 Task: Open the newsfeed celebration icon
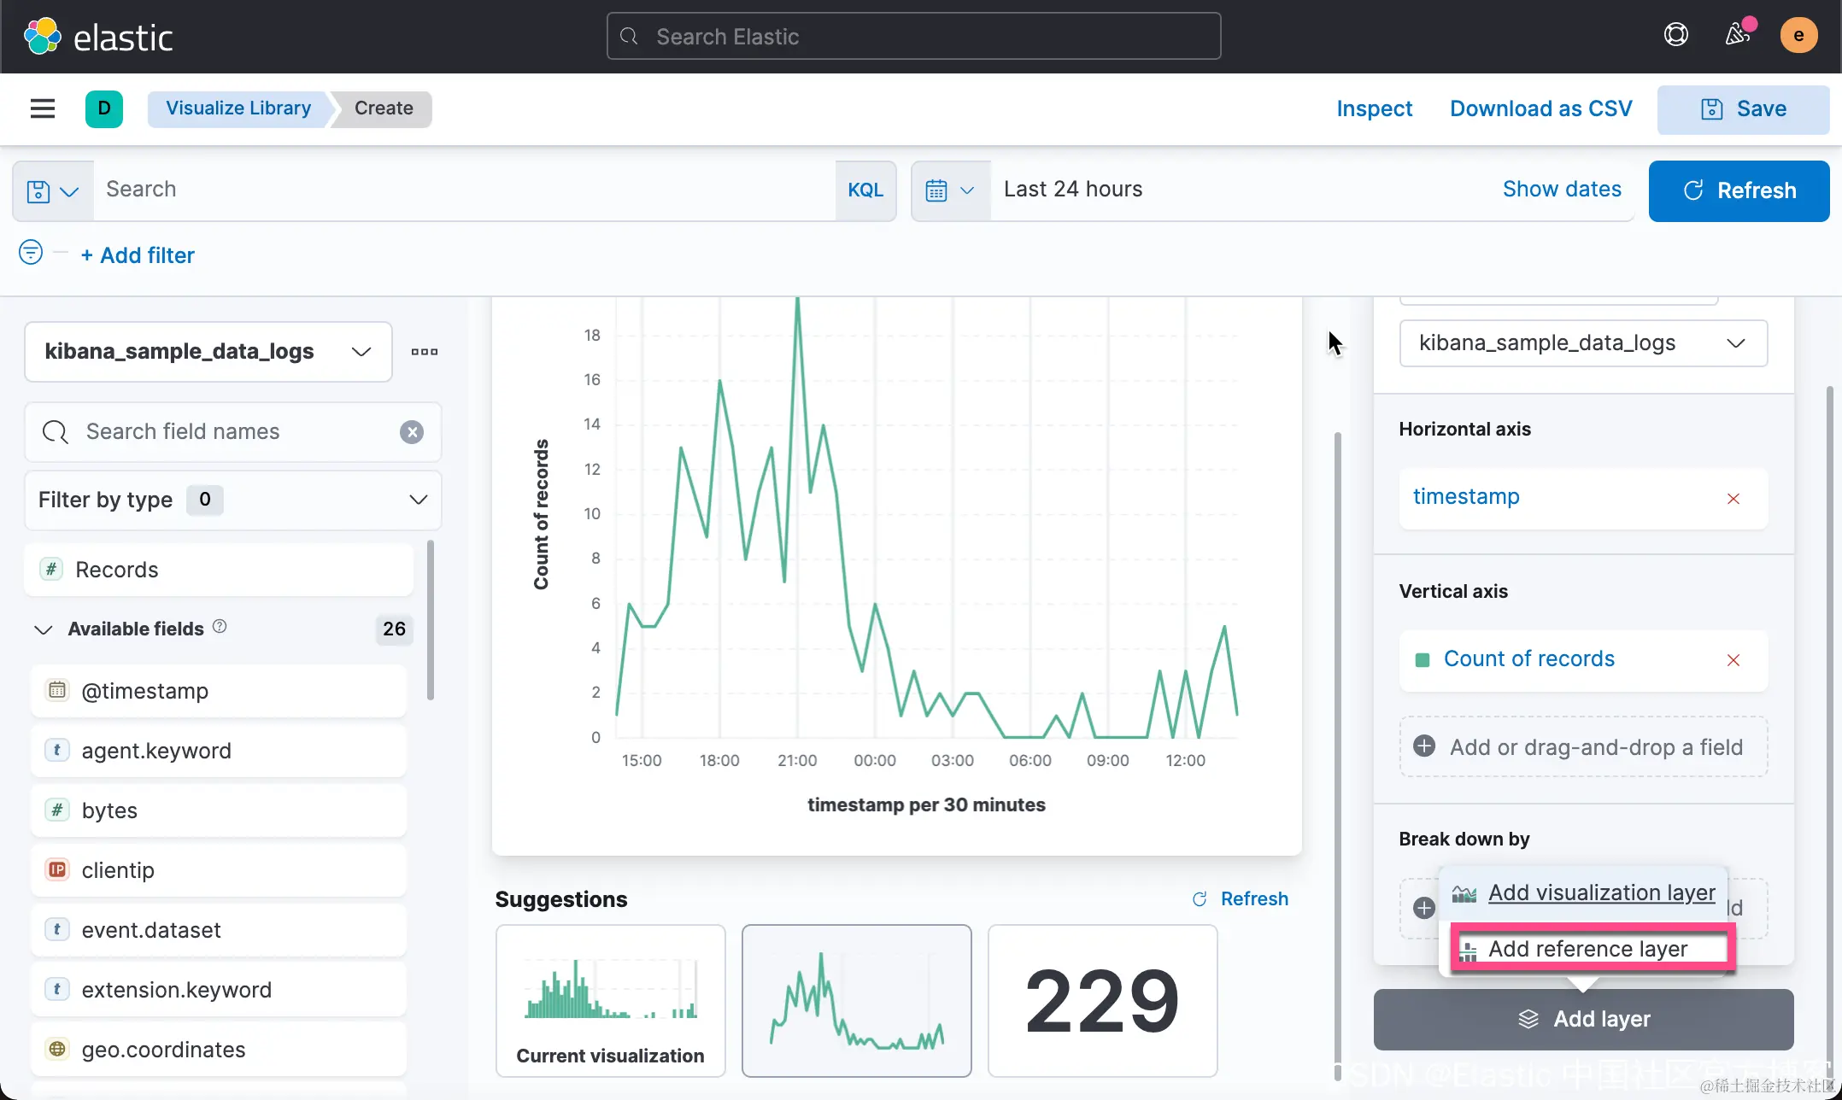[1737, 35]
